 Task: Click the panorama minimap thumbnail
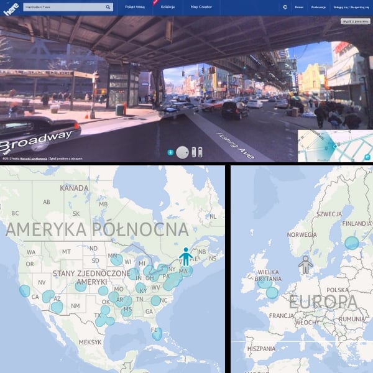click(x=336, y=146)
